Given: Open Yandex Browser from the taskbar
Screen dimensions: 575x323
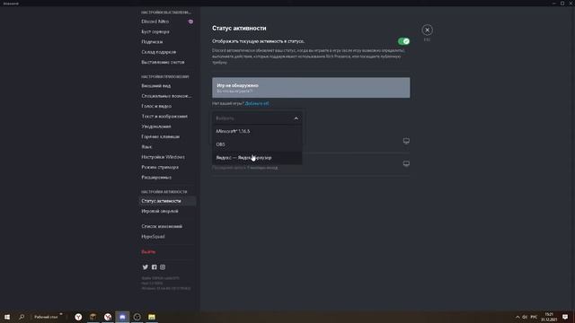Looking at the screenshot, I should (x=78, y=317).
